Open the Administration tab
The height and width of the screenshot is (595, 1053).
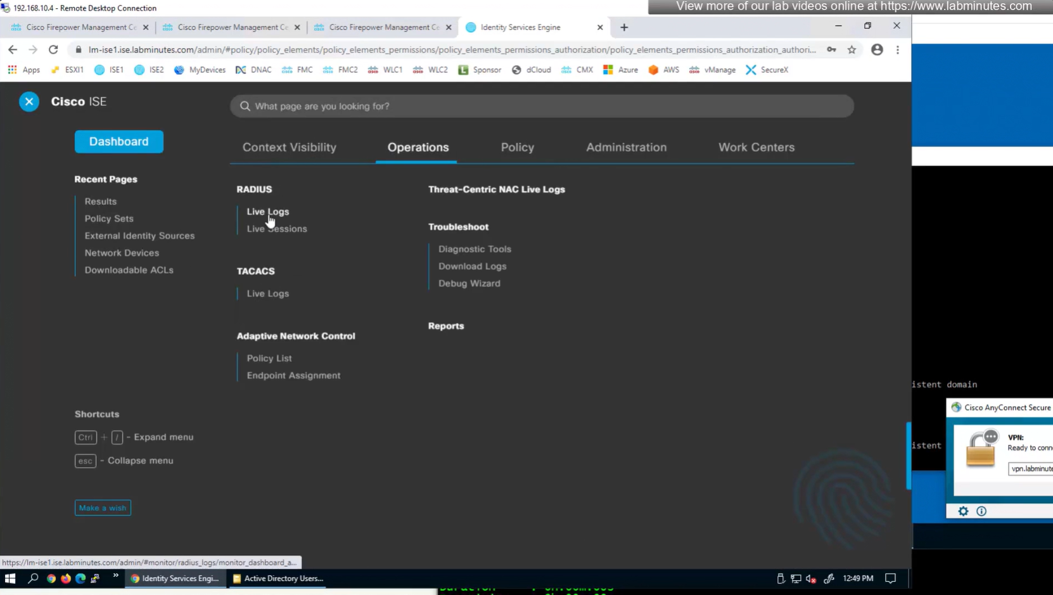[x=626, y=147]
